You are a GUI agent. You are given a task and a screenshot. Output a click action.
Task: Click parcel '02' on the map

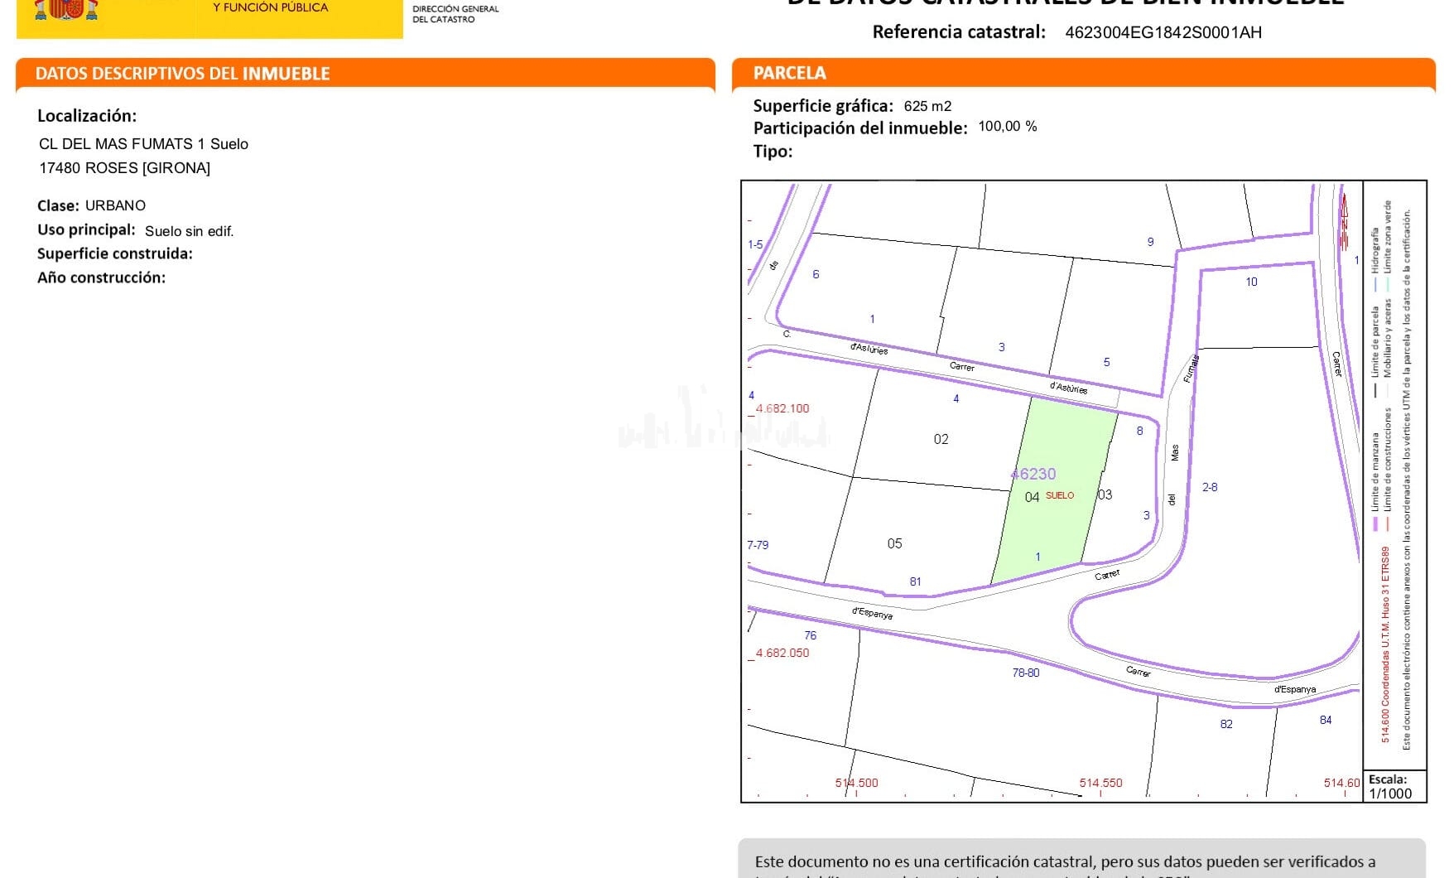coord(941,439)
